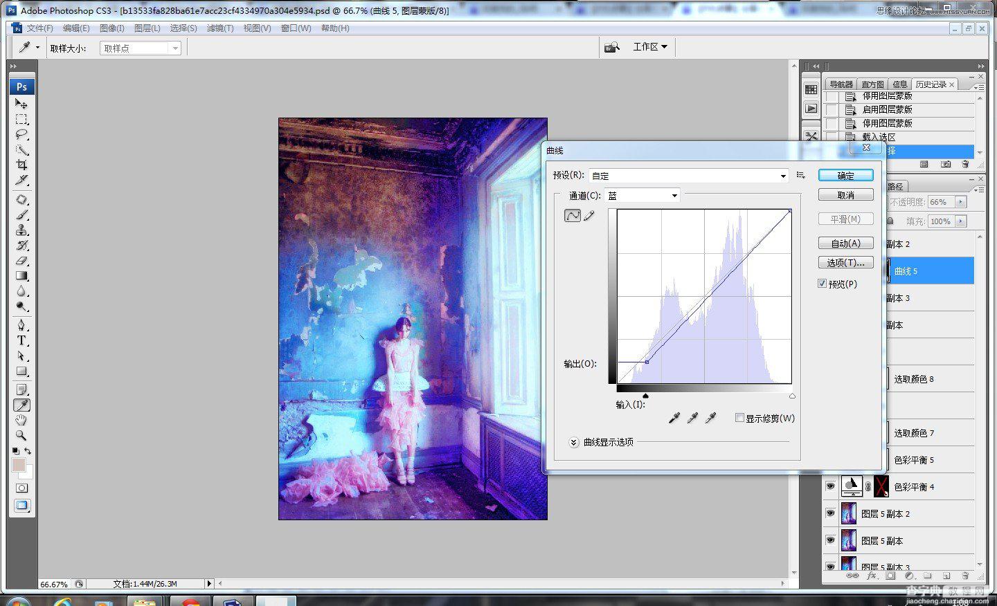Click the black point eyedropper in Curves
997x606 pixels.
pyautogui.click(x=674, y=418)
